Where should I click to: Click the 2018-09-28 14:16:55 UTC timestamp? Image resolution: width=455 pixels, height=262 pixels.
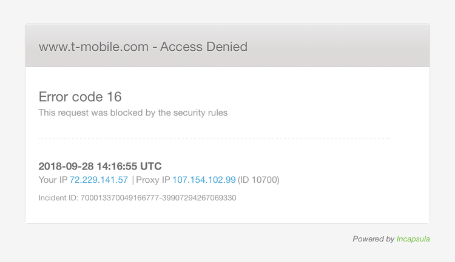tap(100, 166)
